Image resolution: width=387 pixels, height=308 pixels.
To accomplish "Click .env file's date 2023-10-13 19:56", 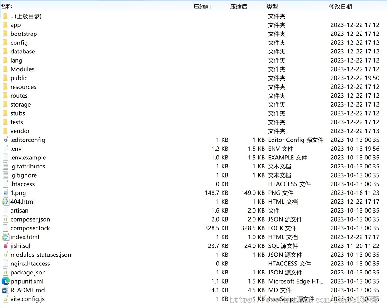I will point(355,149).
